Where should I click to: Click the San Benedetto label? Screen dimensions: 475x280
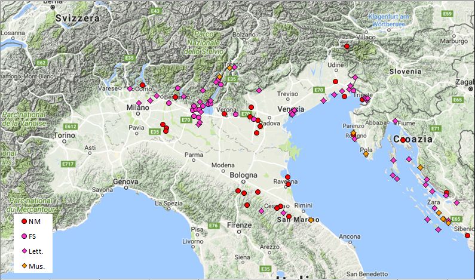367,274
